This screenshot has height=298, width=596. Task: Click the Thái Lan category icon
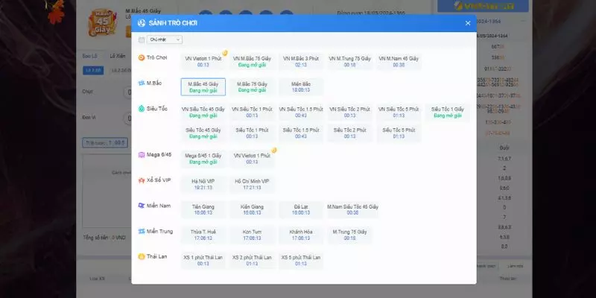click(x=142, y=256)
